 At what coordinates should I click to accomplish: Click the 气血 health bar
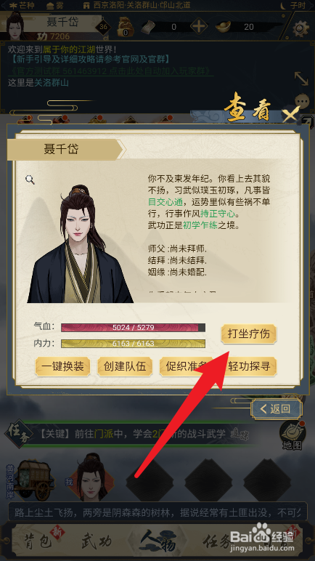[x=133, y=327]
